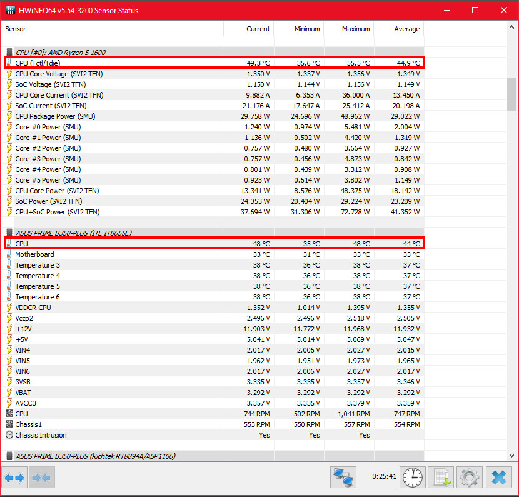
Task: Click lightning icon beside SoC Voltage
Action: coord(9,84)
